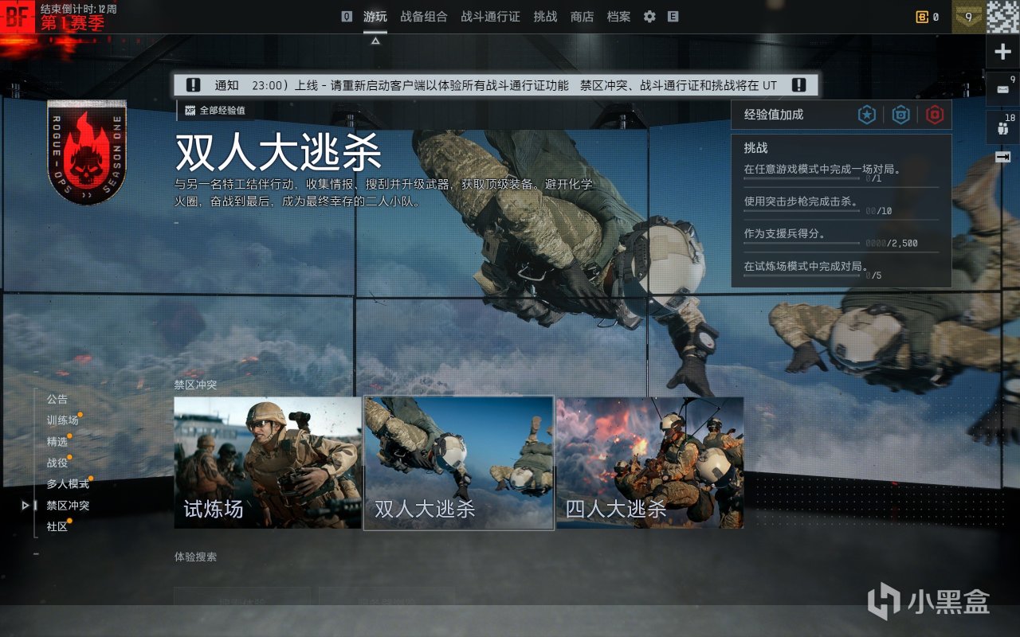Click the 挑战 heading in the side panel
Viewport: 1020px width, 637px height.
click(756, 148)
